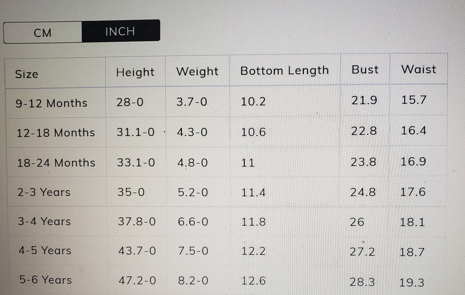The image size is (465, 295).
Task: Select the 2-3 Years size label
Action: click(x=44, y=192)
